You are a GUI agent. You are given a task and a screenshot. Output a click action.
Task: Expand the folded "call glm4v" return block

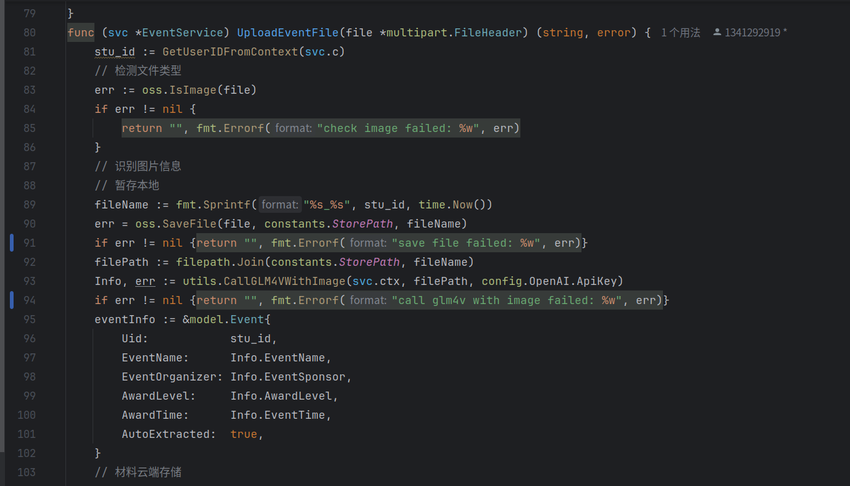429,300
